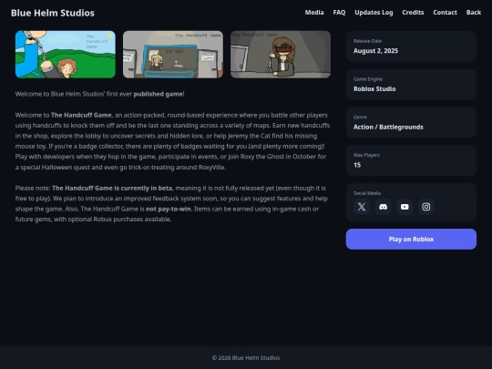
Task: Click the Roblox Studio engine value
Action: coord(374,88)
